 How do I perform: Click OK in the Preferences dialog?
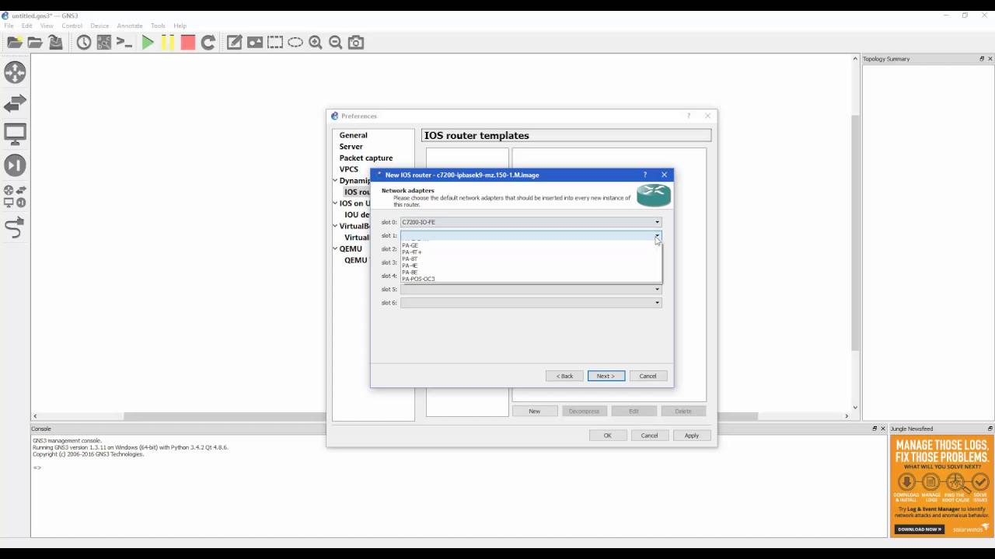(608, 436)
